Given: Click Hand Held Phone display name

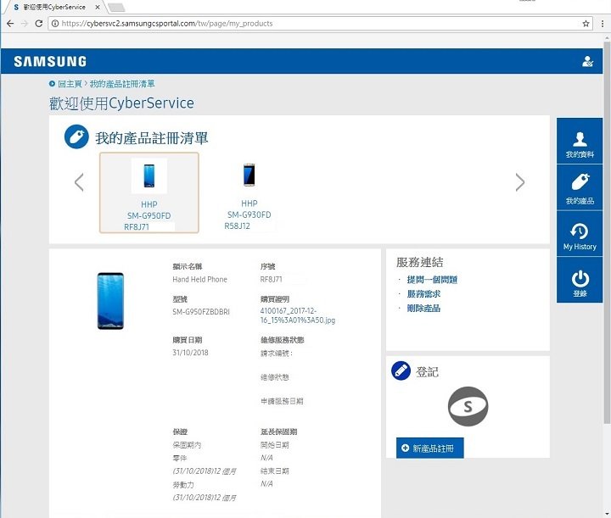Looking at the screenshot, I should pyautogui.click(x=199, y=279).
